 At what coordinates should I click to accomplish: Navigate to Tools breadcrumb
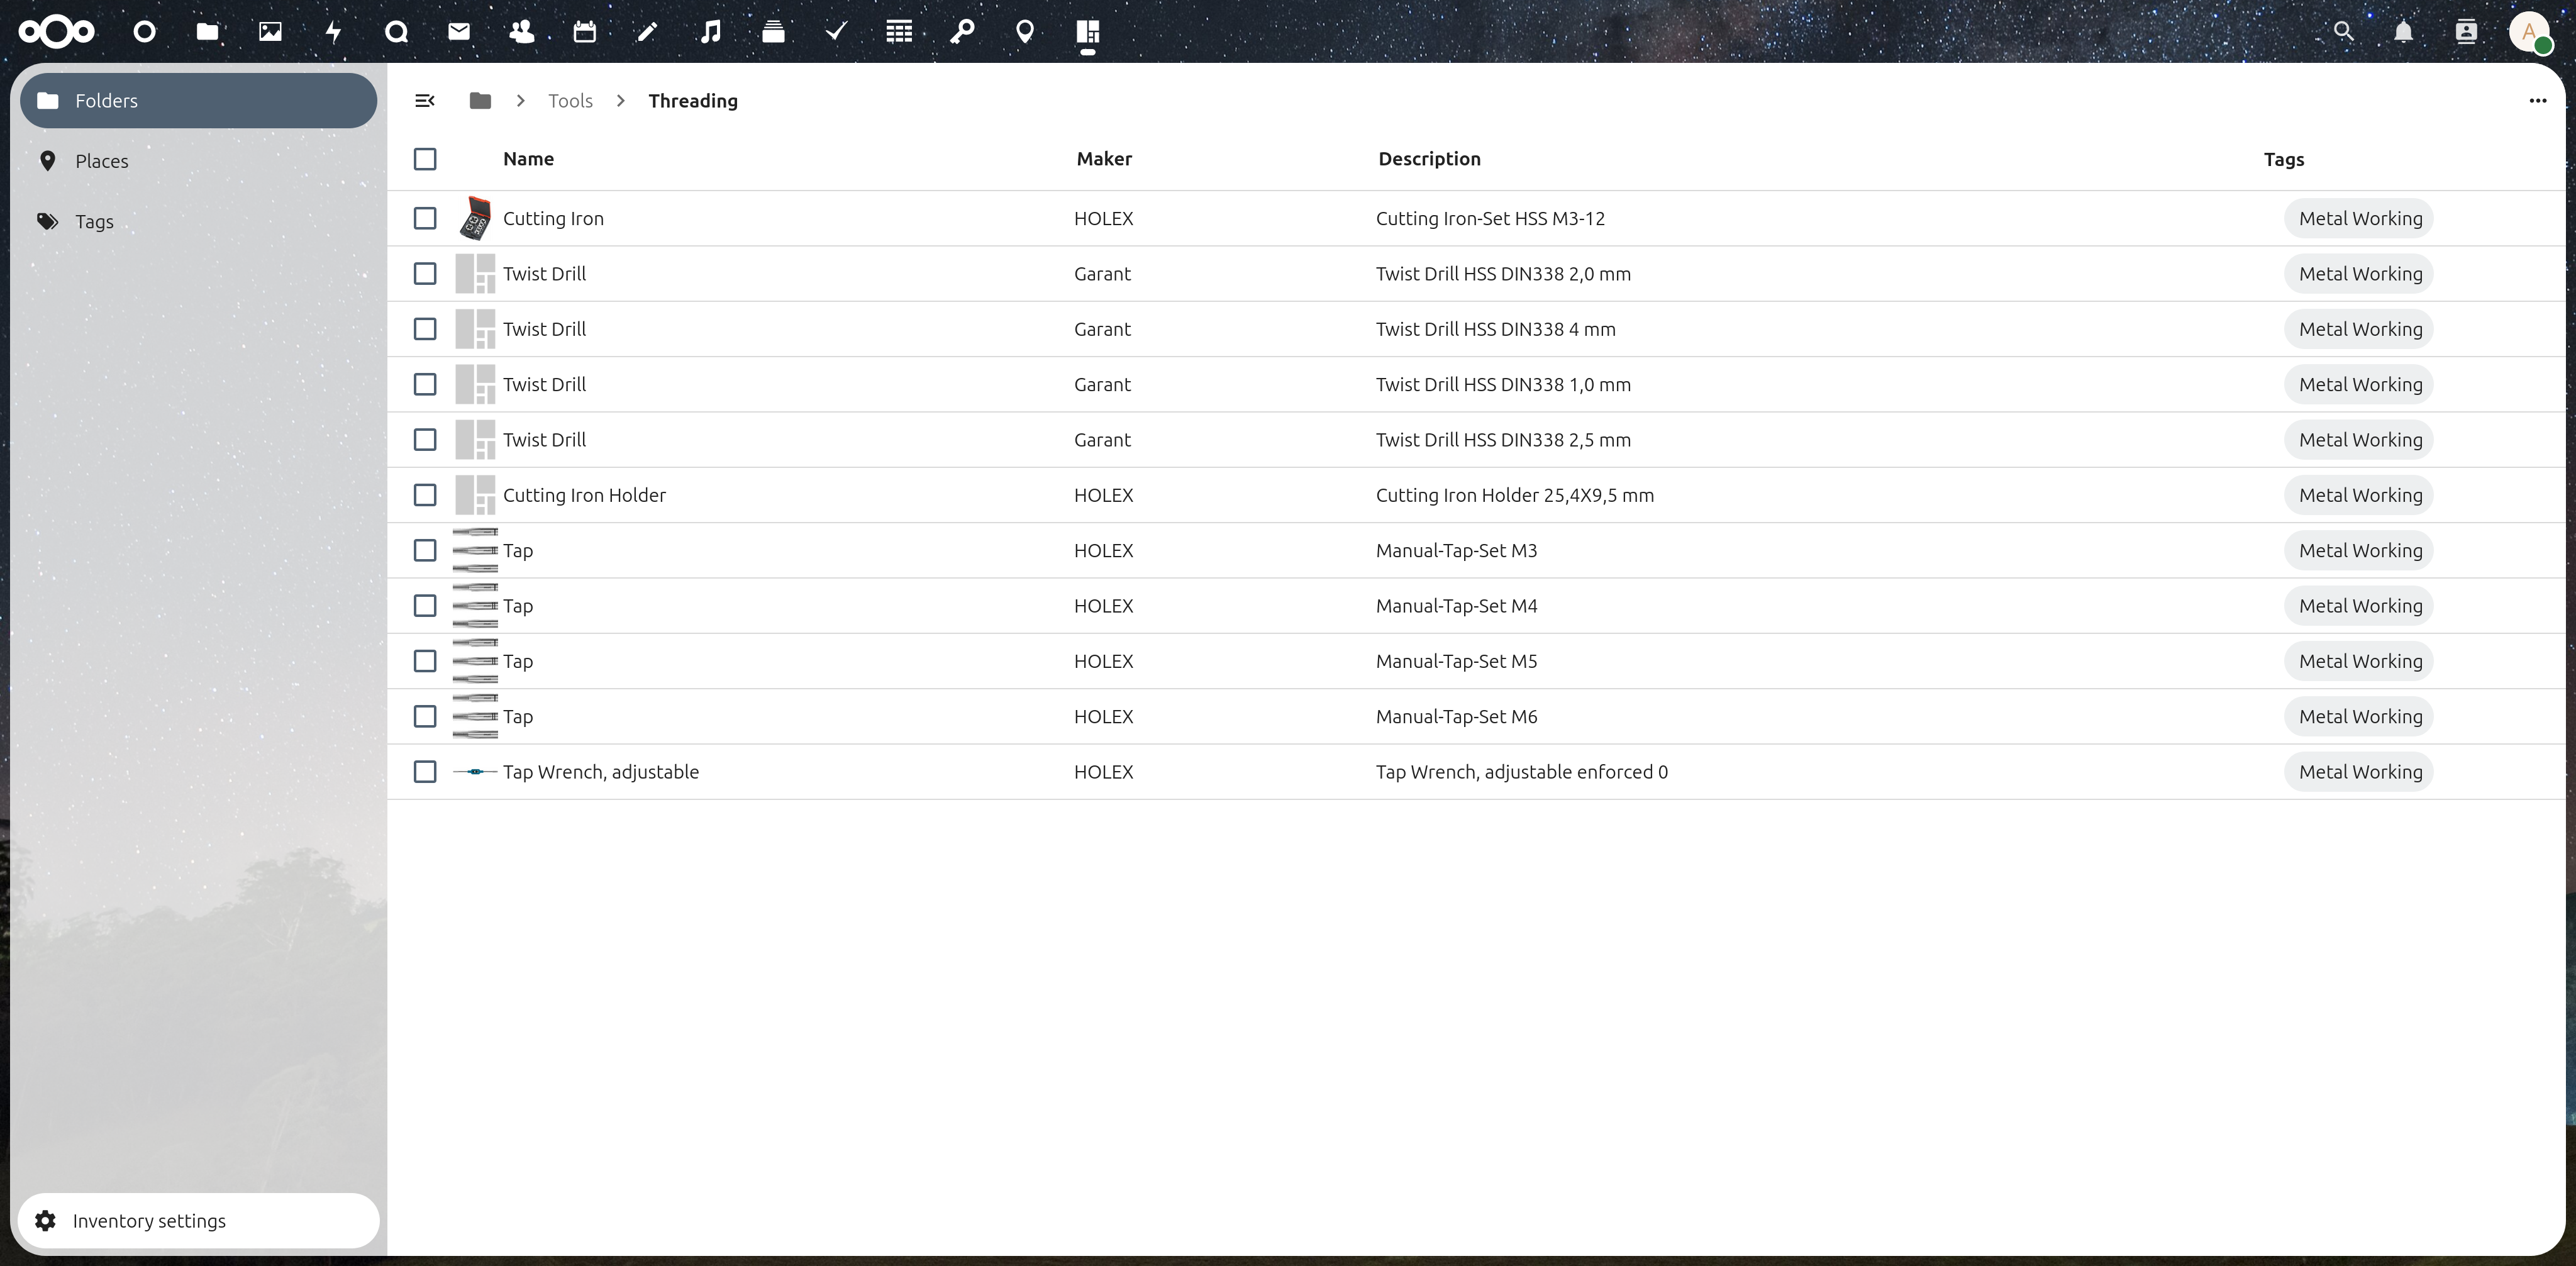(570, 101)
